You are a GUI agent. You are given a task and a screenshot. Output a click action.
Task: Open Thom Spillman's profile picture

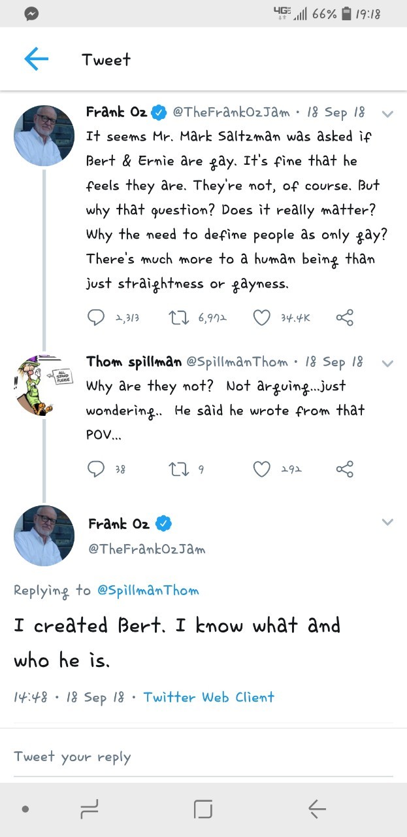pyautogui.click(x=44, y=386)
